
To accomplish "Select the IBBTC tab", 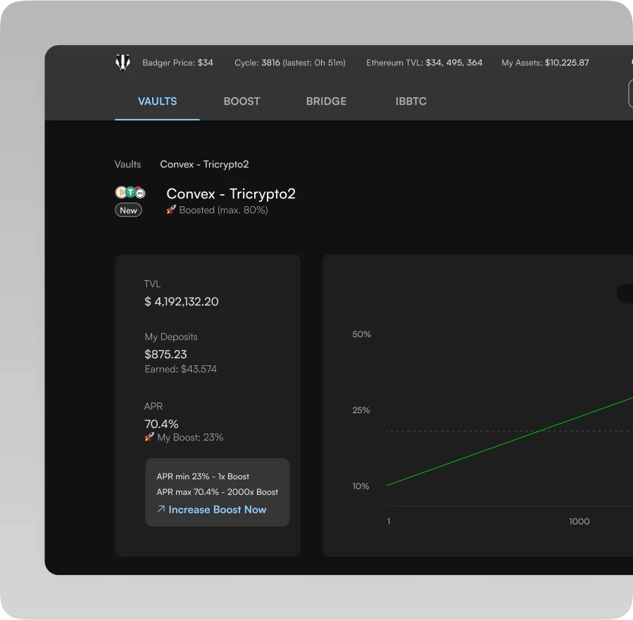I will [411, 101].
